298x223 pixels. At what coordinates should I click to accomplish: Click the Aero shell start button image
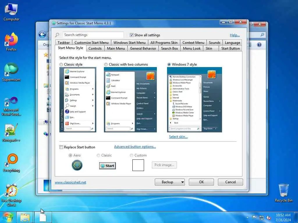point(77,165)
